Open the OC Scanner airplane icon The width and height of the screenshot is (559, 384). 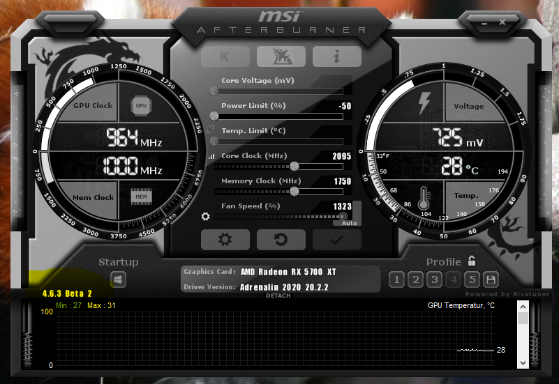[281, 56]
